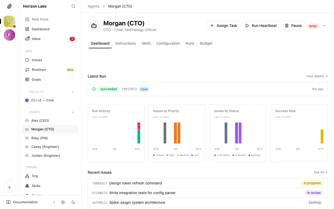334x209 pixels.
Task: Click the High legend entry
Action: pos(170,155)
